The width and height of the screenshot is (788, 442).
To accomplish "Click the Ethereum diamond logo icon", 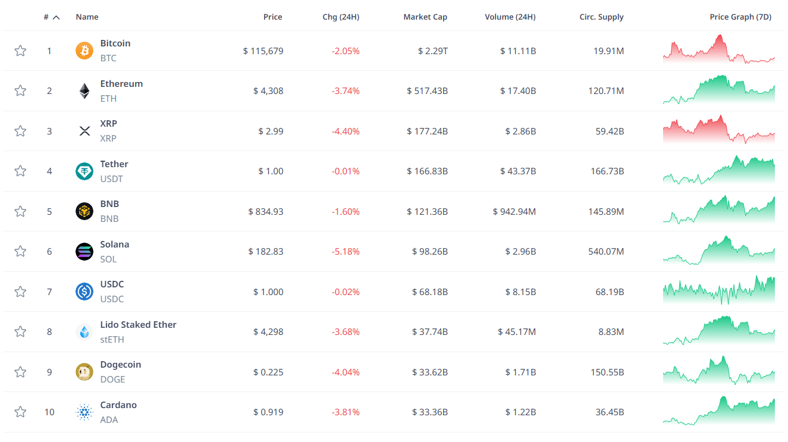I will pyautogui.click(x=84, y=91).
